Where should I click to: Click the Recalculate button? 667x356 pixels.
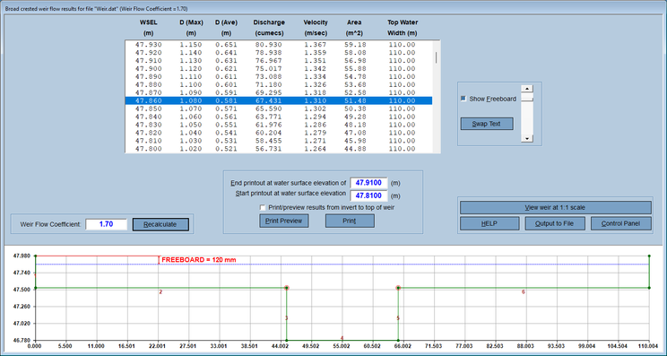pyautogui.click(x=160, y=224)
